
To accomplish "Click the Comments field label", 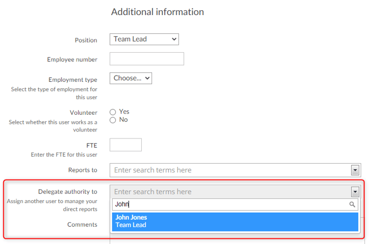I will 83,225.
